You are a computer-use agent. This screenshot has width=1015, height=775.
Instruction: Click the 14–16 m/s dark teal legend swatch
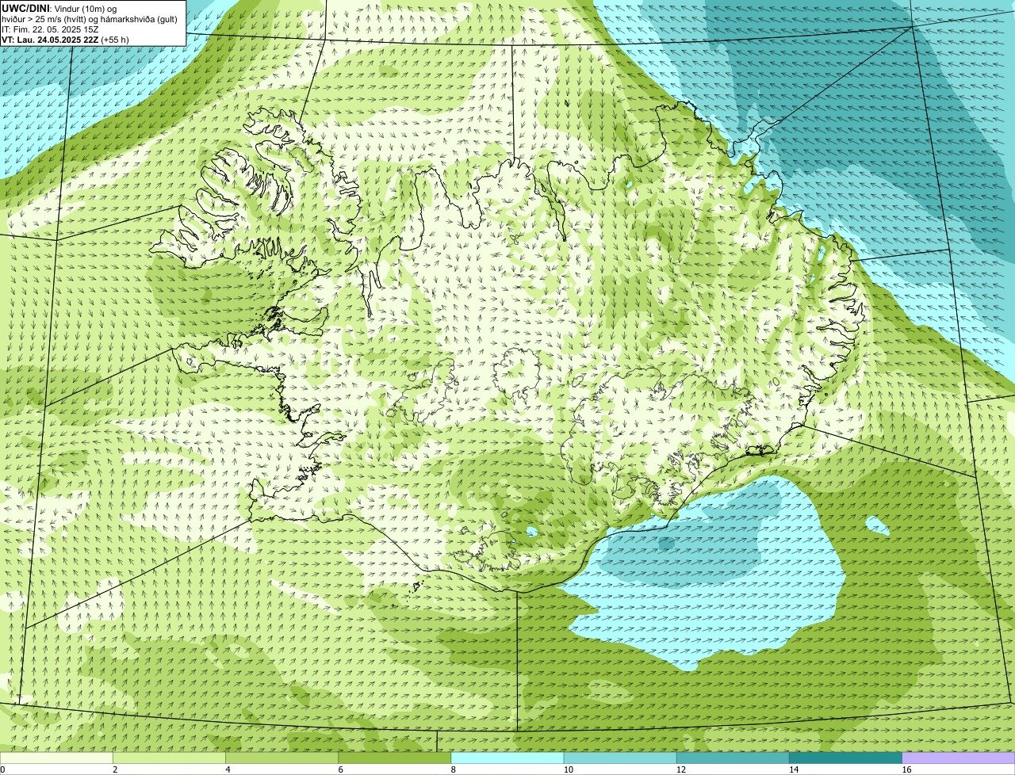click(846, 758)
